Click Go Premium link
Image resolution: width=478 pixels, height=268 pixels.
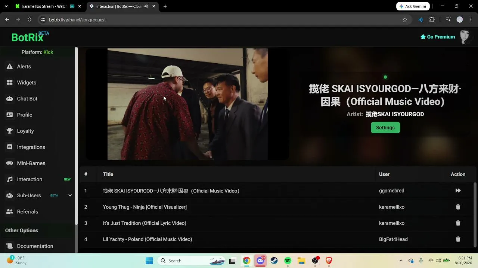tap(437, 37)
